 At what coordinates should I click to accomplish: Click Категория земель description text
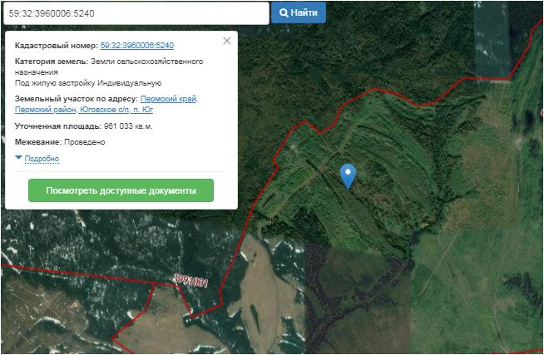pyautogui.click(x=109, y=67)
